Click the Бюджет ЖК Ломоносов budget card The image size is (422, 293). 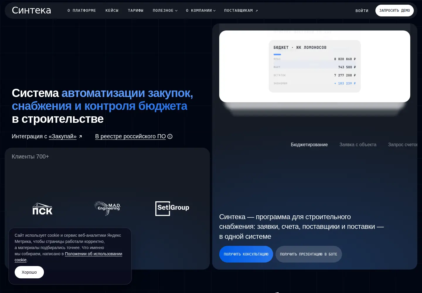[x=315, y=66]
